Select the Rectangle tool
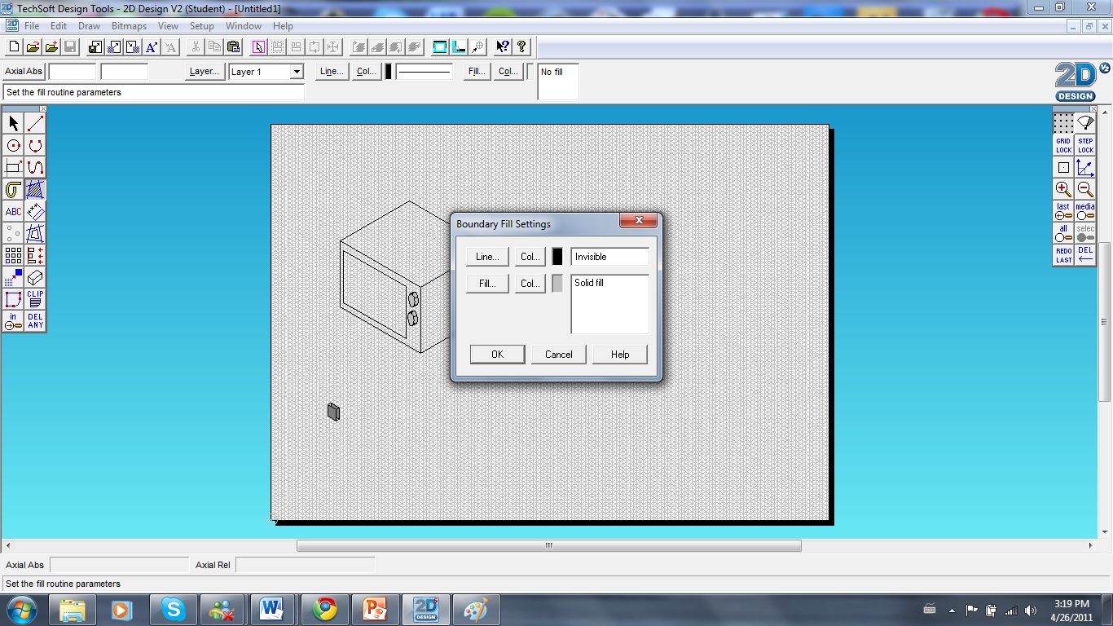 click(x=12, y=166)
